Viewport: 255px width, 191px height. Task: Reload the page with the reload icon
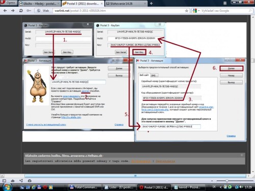click(x=21, y=11)
